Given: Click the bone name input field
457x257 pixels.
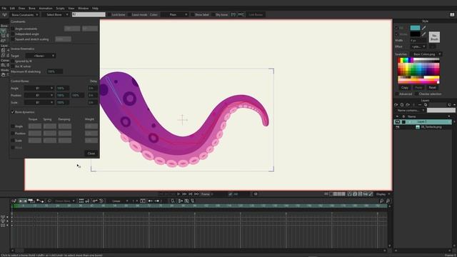Looking at the screenshot, I should pos(89,14).
